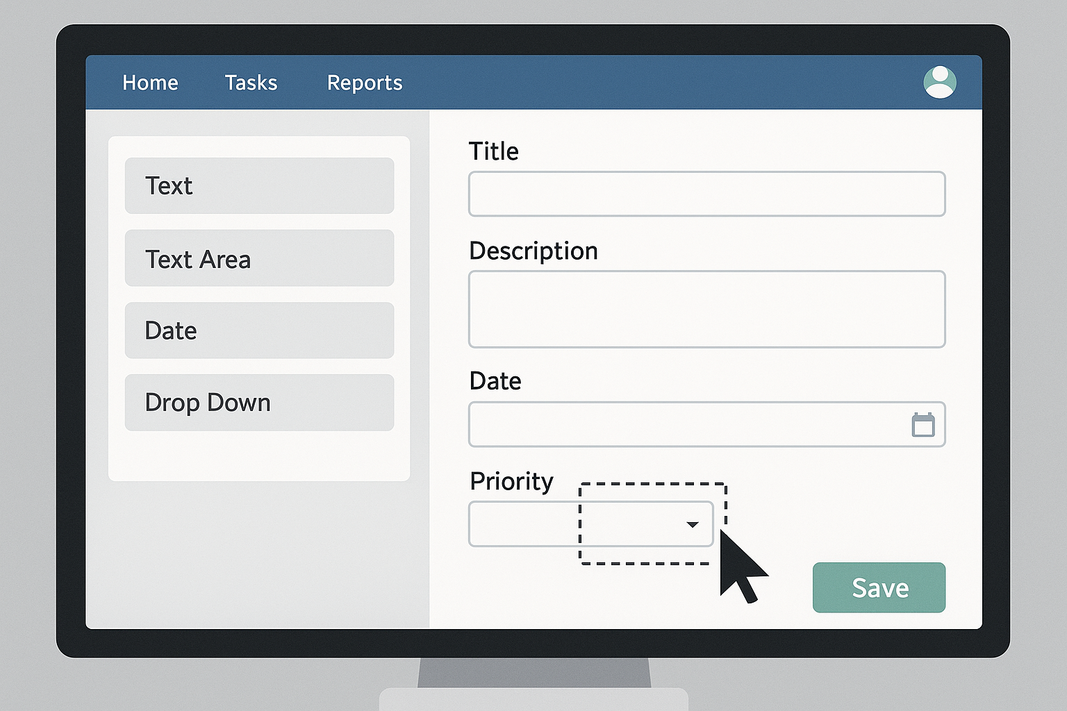Viewport: 1067px width, 711px height.
Task: Click the Title field label
Action: 493,151
